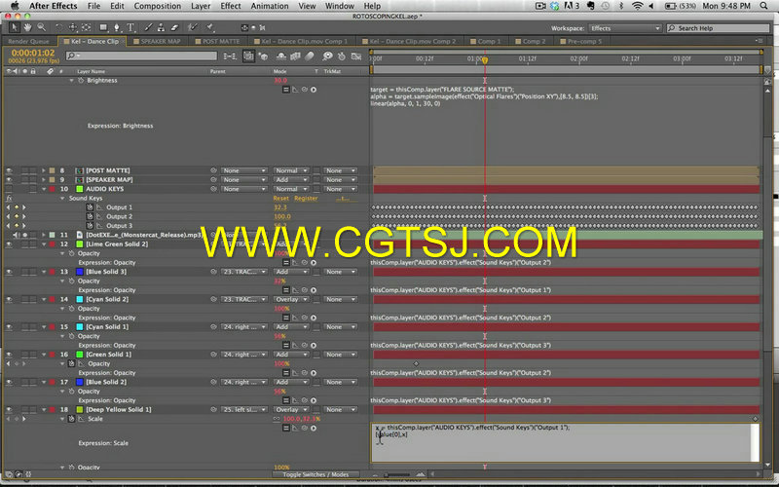Click the Lime Green Solid 2 color swatch
The height and width of the screenshot is (487, 779).
point(79,244)
